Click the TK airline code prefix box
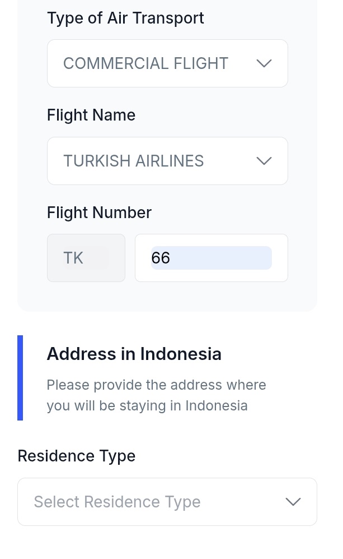The width and height of the screenshot is (343, 559). (x=86, y=258)
